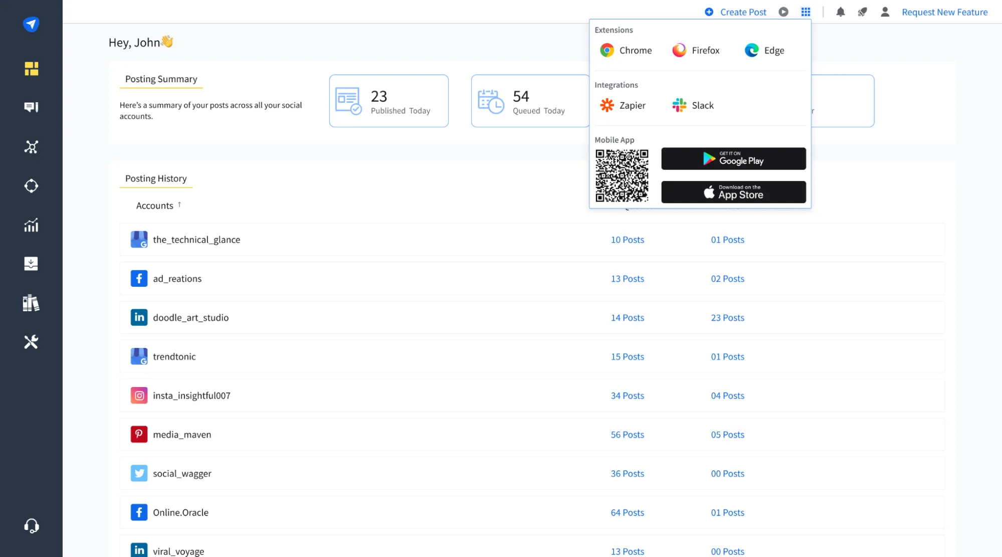This screenshot has width=1002, height=557.
Task: Click the Google Play download badge
Action: [x=733, y=159]
